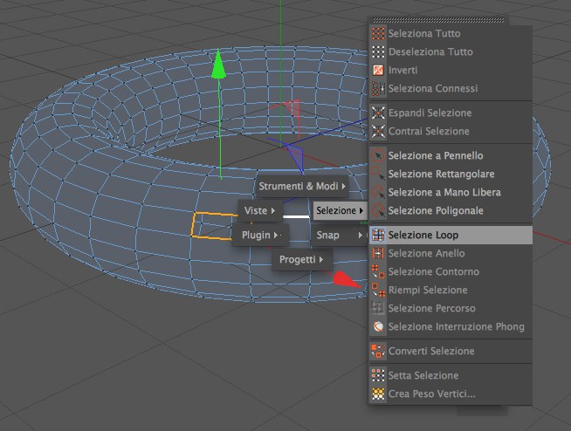571x431 pixels.
Task: Click the Inverti selection icon
Action: click(x=378, y=70)
